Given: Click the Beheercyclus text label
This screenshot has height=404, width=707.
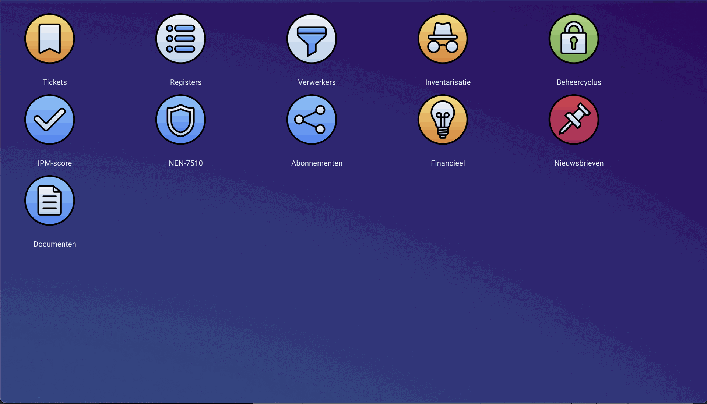Looking at the screenshot, I should pos(579,82).
